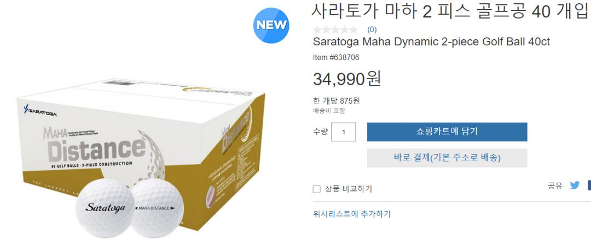This screenshot has height=246, width=591.
Task: Share product via the Twitter bird icon
Action: (x=575, y=185)
